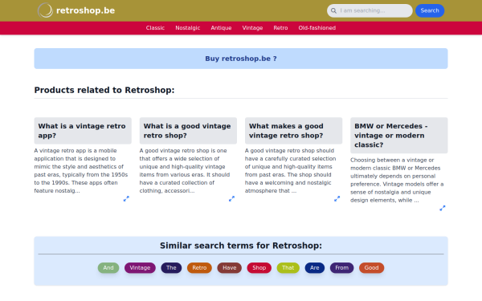This screenshot has width=482, height=301.
Task: Click the magnifier icon in search box
Action: 333,10
